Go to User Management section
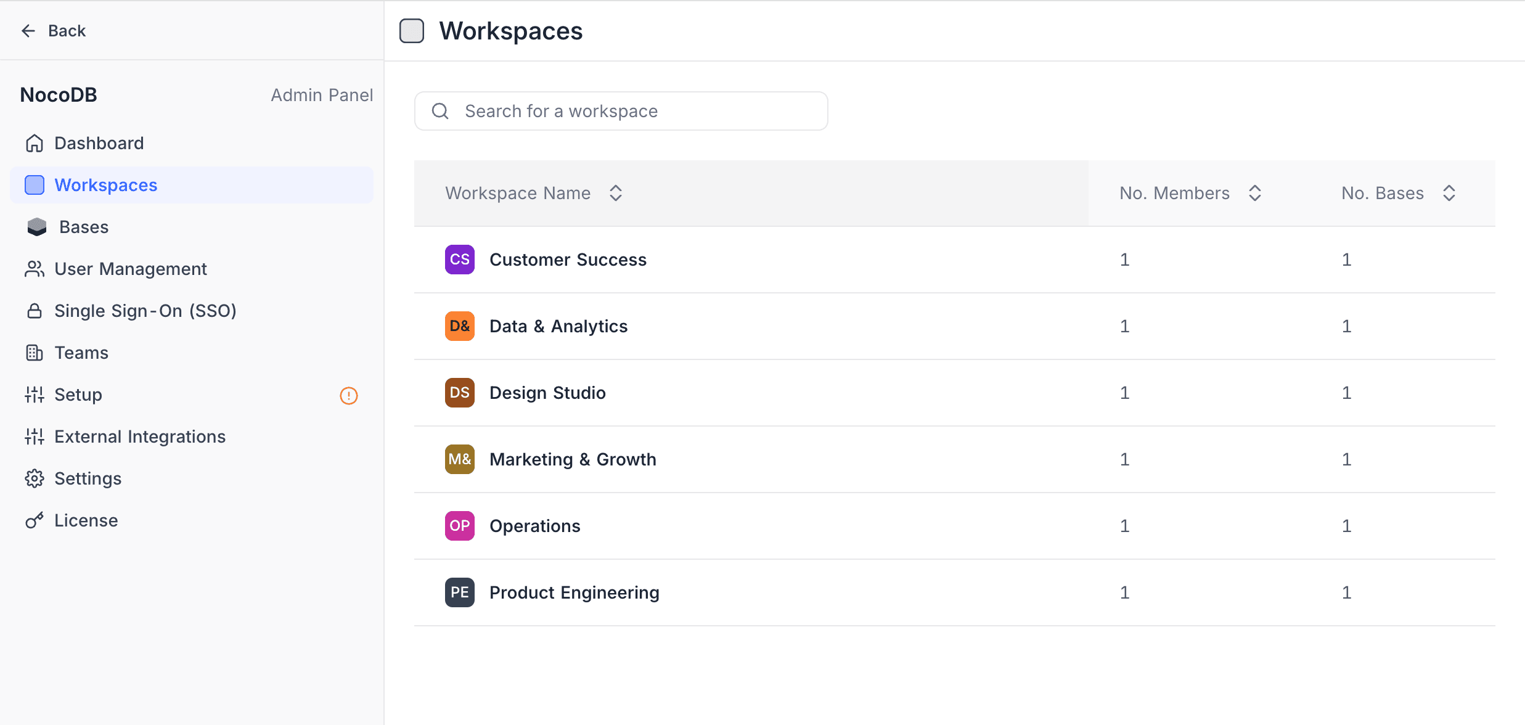 [130, 269]
